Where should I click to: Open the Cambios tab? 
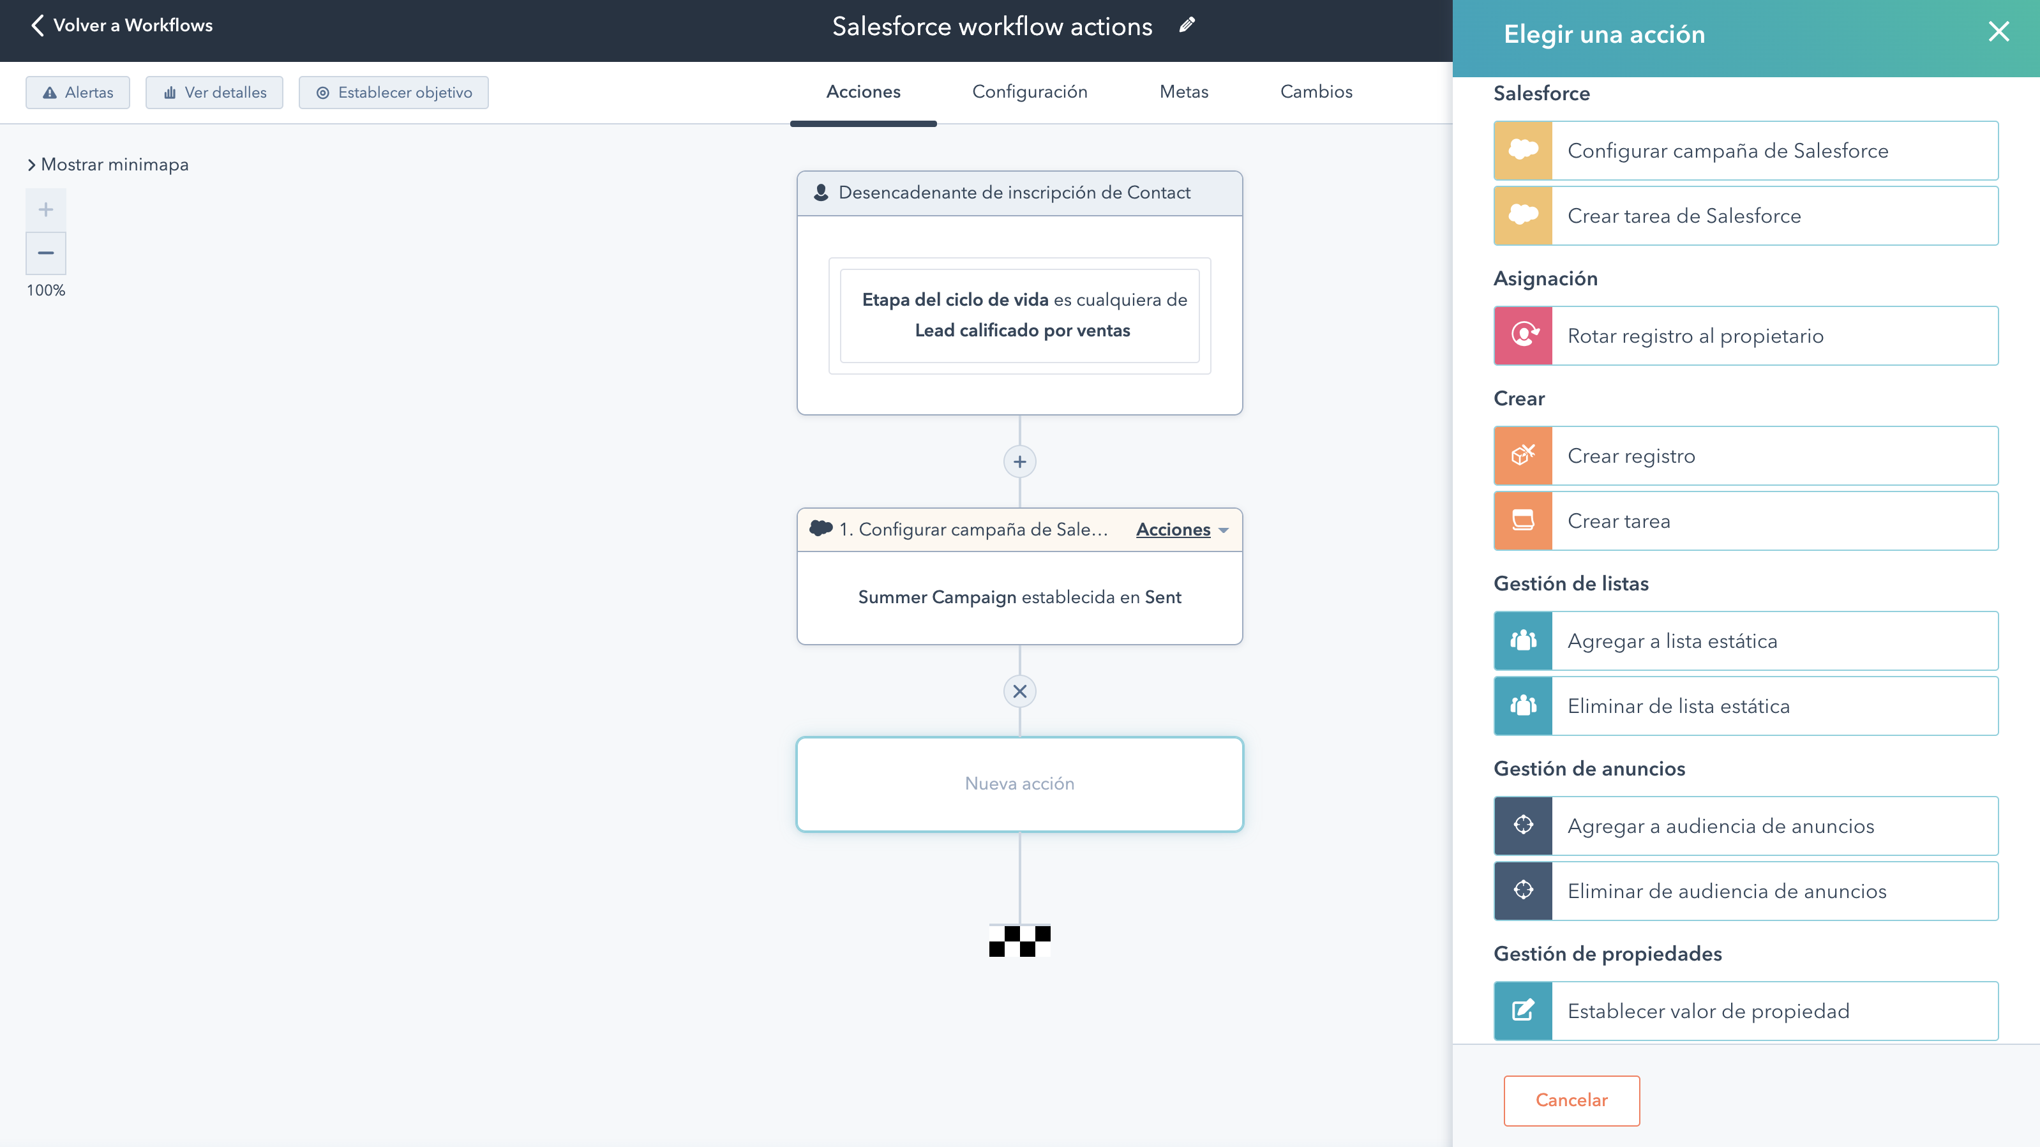(x=1316, y=92)
